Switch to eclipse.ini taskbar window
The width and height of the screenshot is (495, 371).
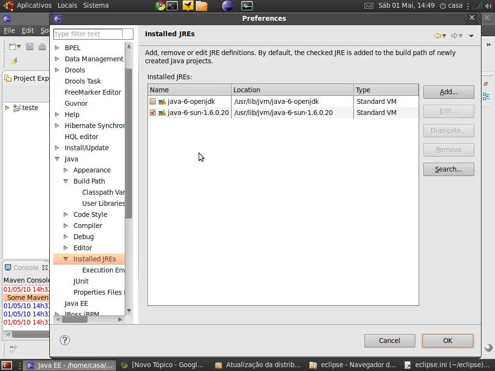coord(447,365)
